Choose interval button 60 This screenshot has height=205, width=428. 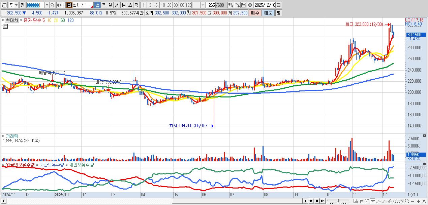182,5
